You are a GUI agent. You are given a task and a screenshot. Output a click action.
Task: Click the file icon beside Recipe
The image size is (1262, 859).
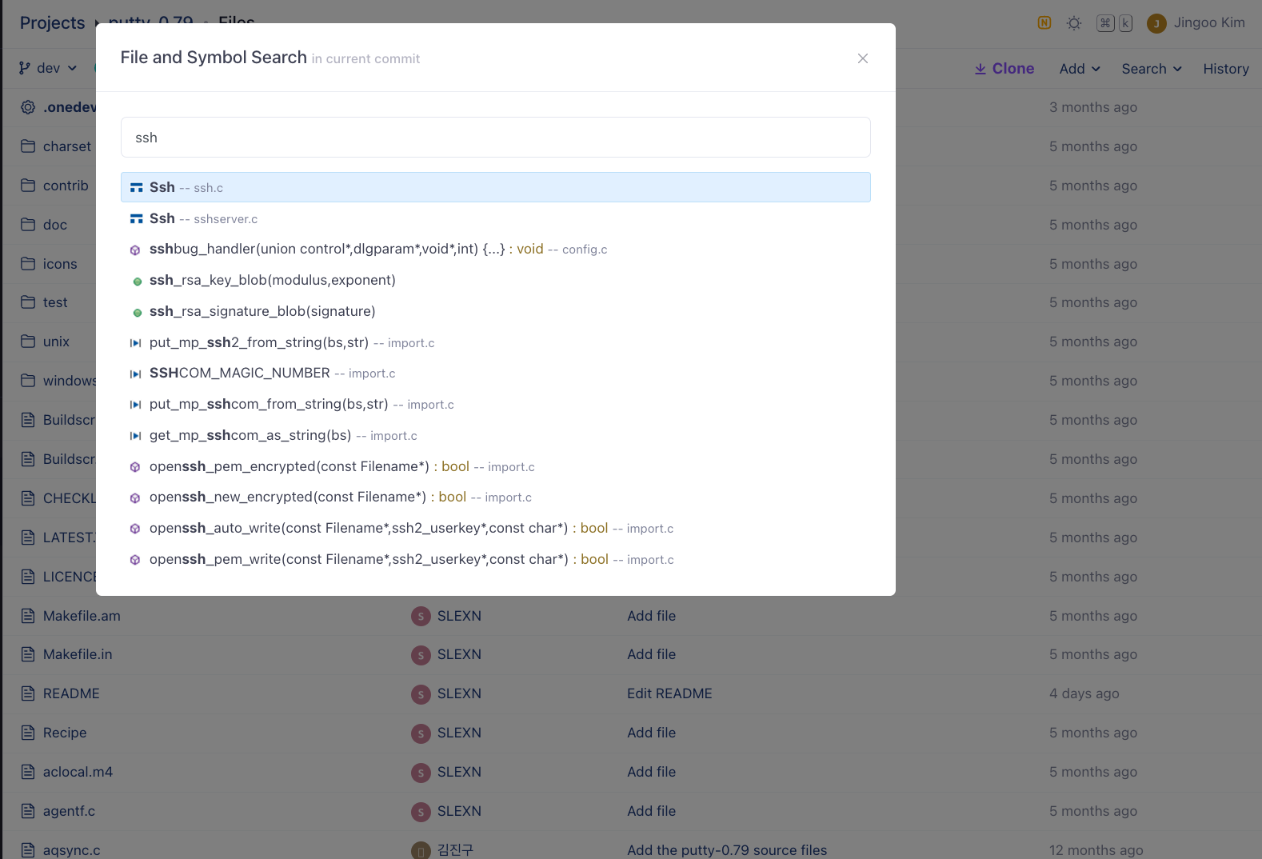[28, 733]
